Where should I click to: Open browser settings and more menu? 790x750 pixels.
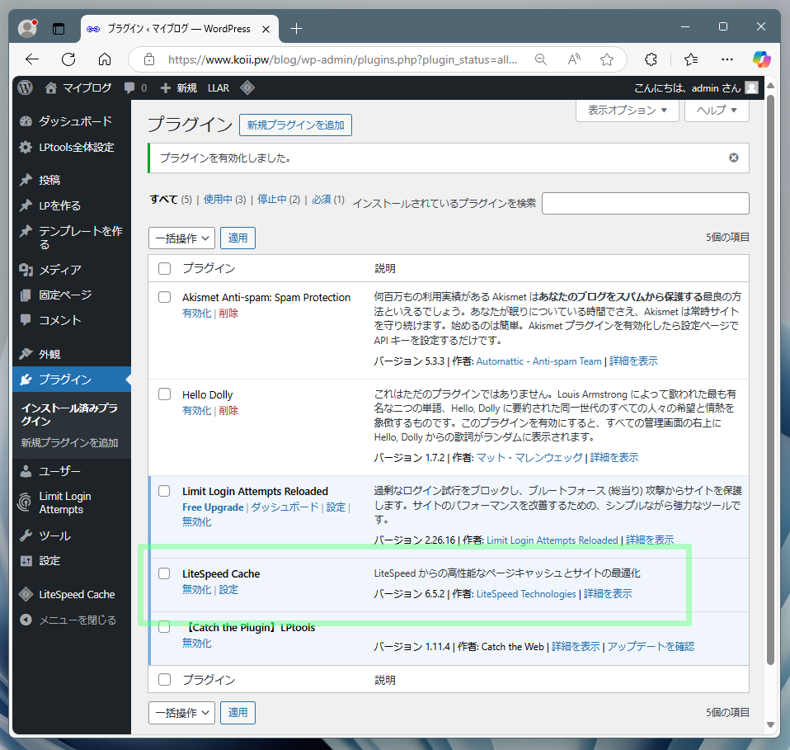click(x=727, y=59)
